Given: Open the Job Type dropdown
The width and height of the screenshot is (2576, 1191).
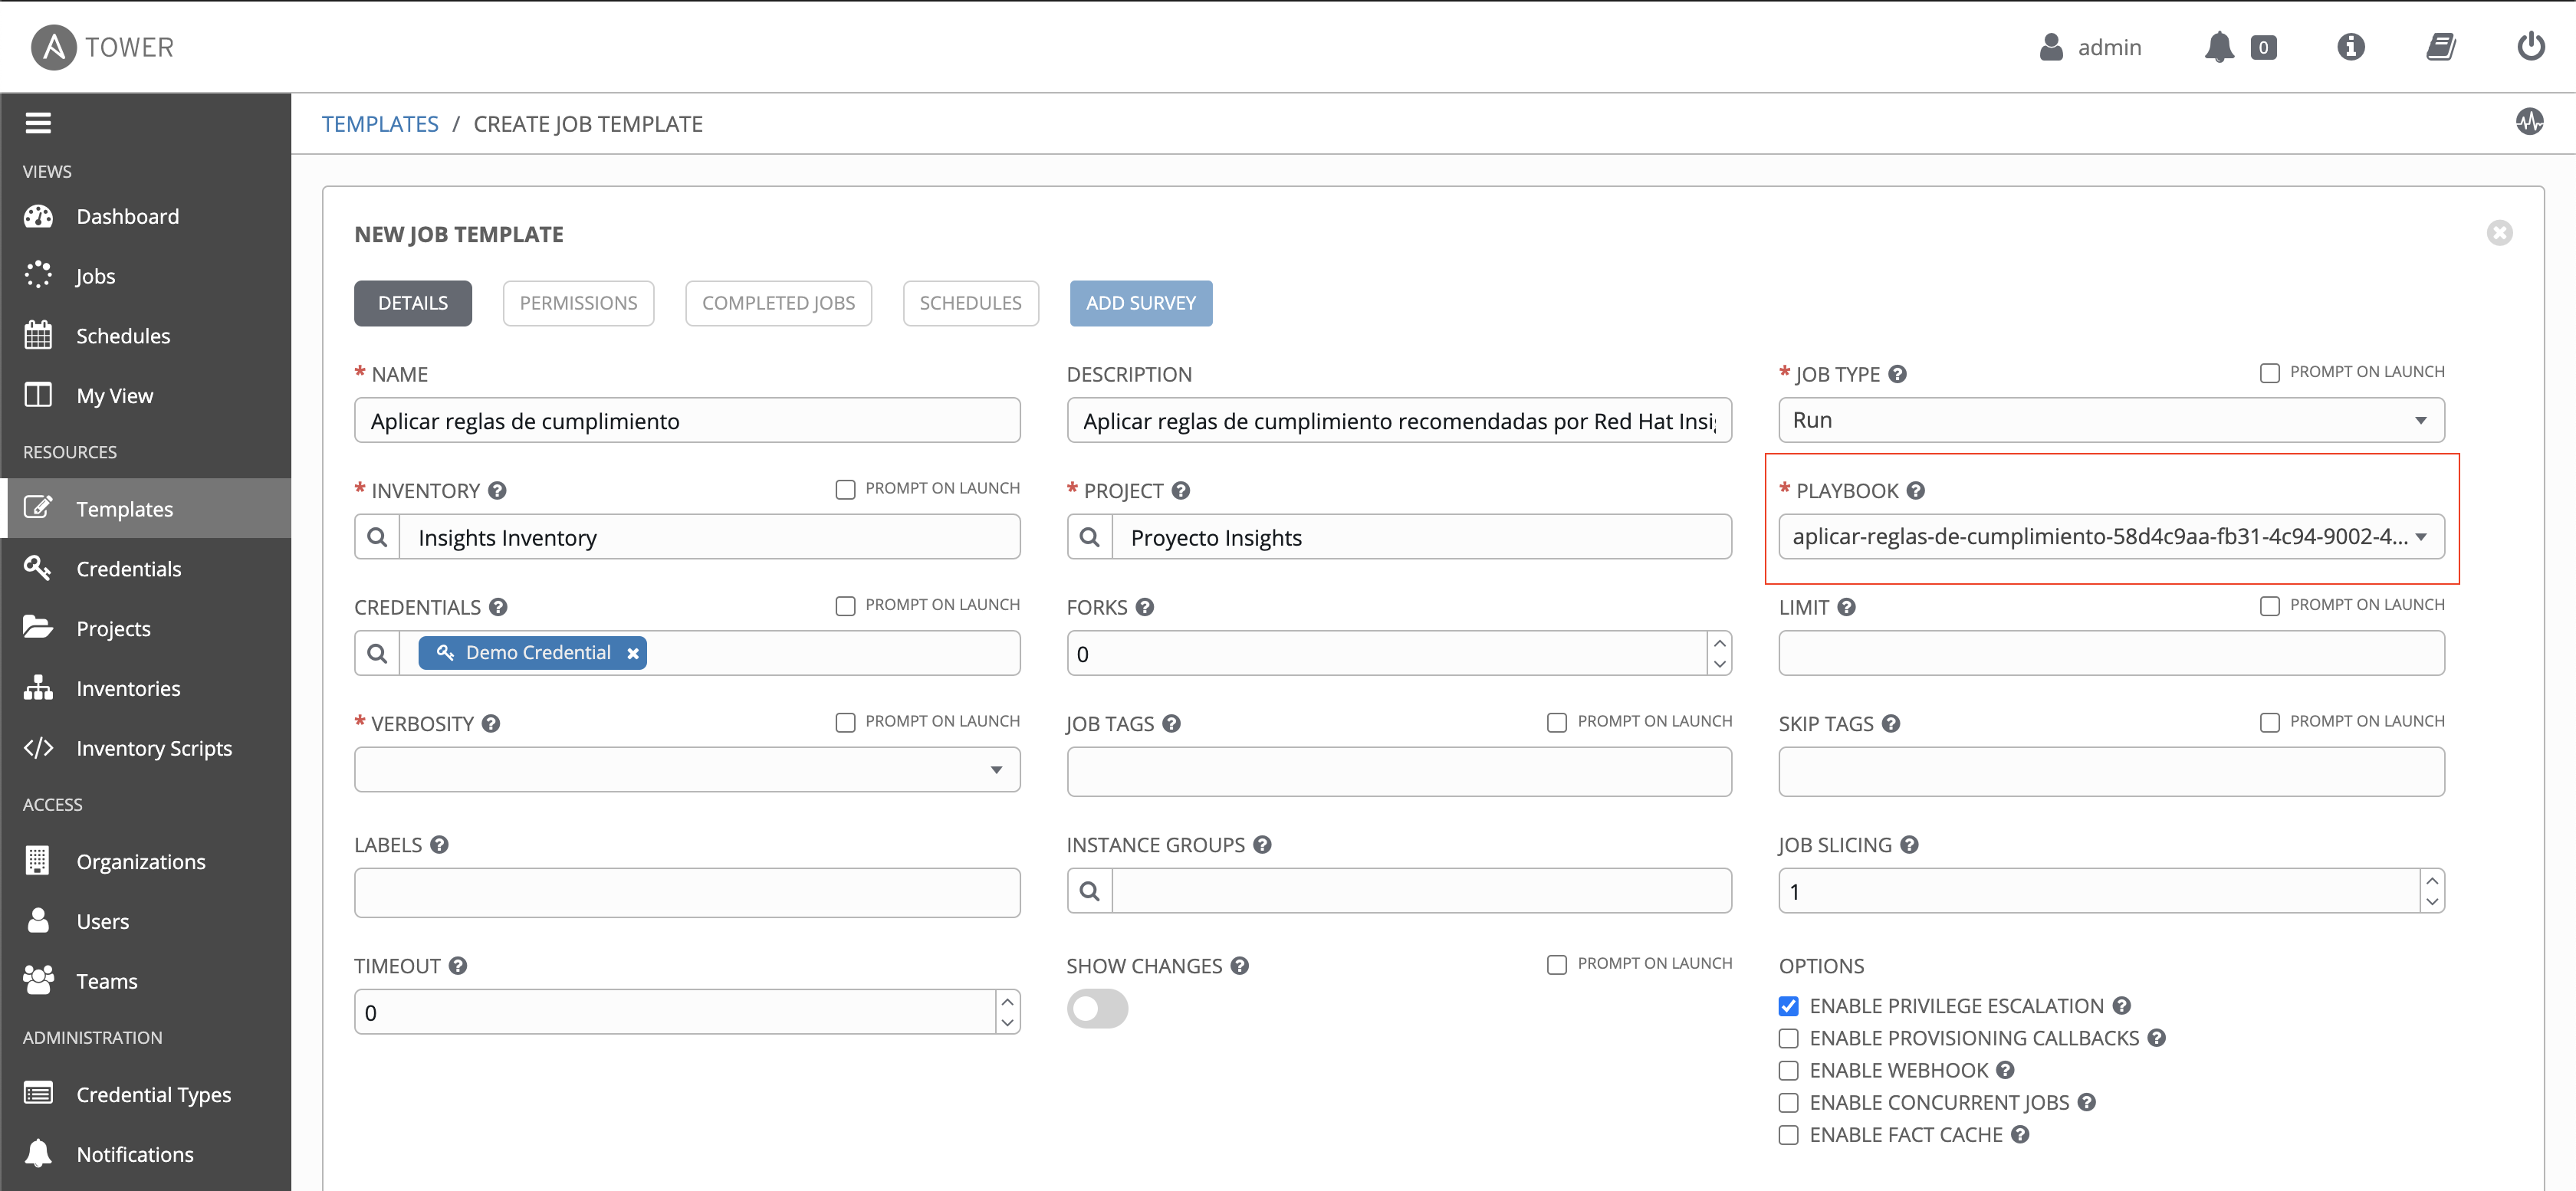Looking at the screenshot, I should 2111,420.
